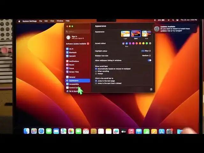Open Spotlight search in the menu bar
Screen dimensions: 204x153
173,20
